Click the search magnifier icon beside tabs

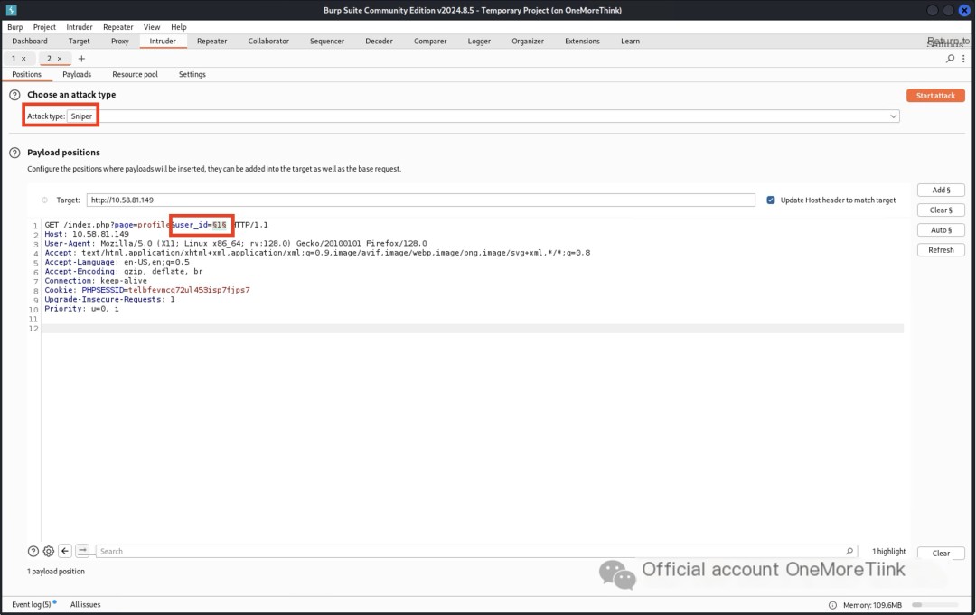coord(950,59)
